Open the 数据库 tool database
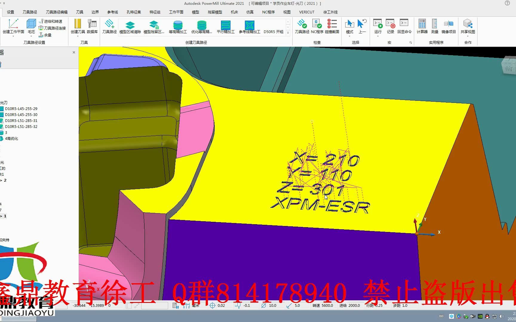The image size is (516, 322). click(92, 26)
